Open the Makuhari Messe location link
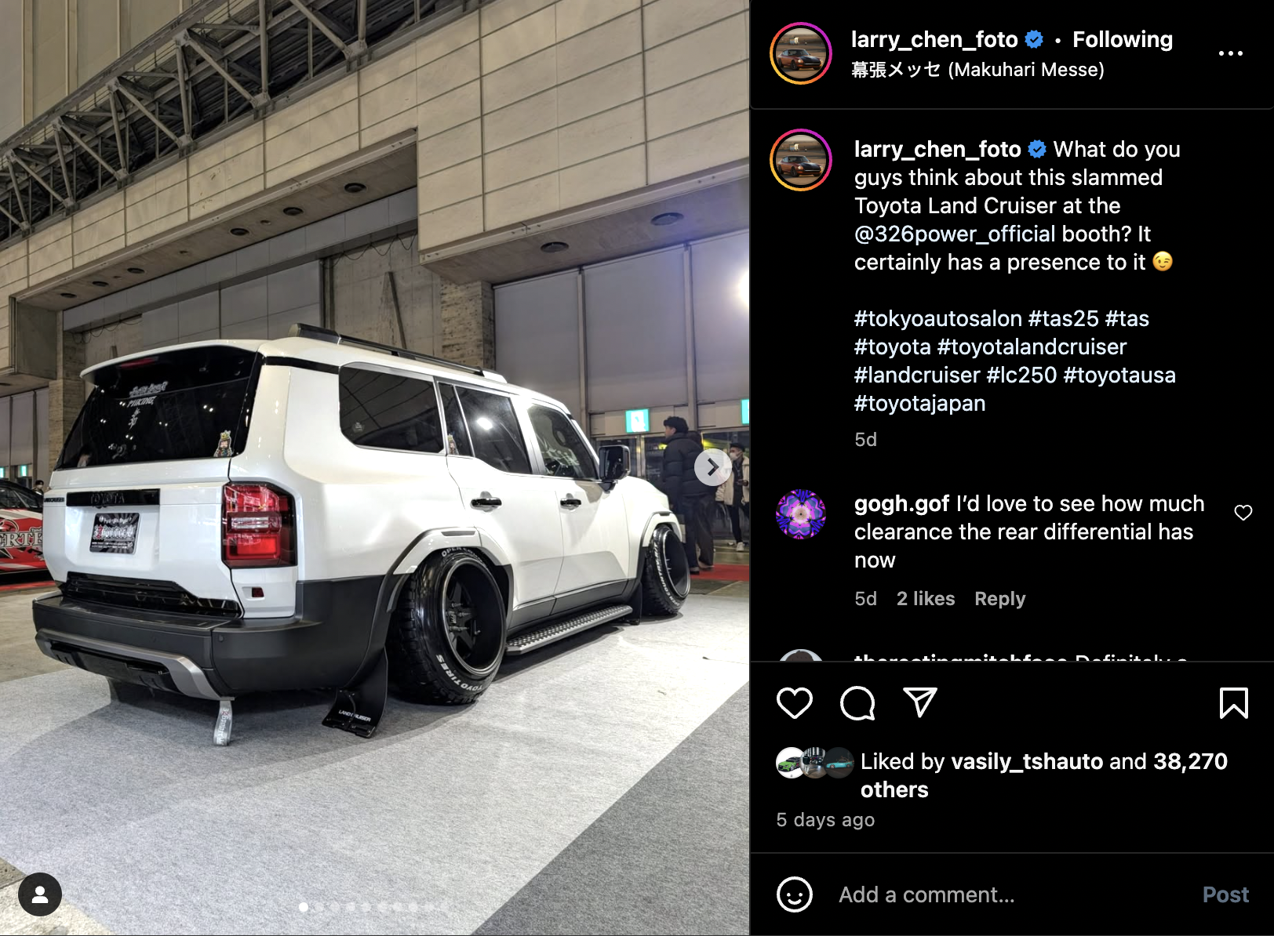Viewport: 1274px width, 936px height. (x=977, y=70)
